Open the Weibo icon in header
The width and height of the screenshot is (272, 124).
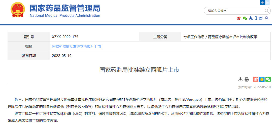pos(239,18)
